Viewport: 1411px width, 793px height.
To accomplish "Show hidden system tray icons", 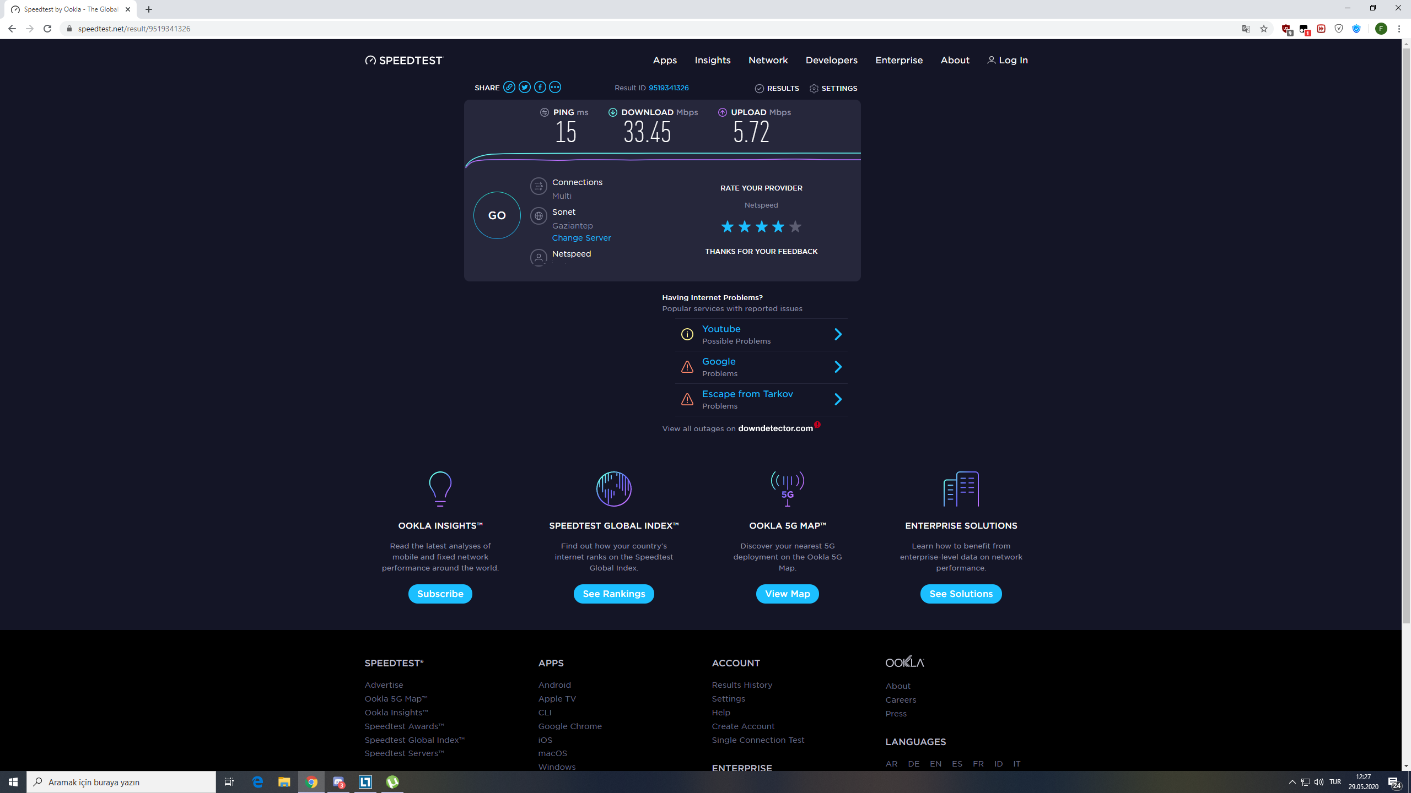I will point(1292,782).
